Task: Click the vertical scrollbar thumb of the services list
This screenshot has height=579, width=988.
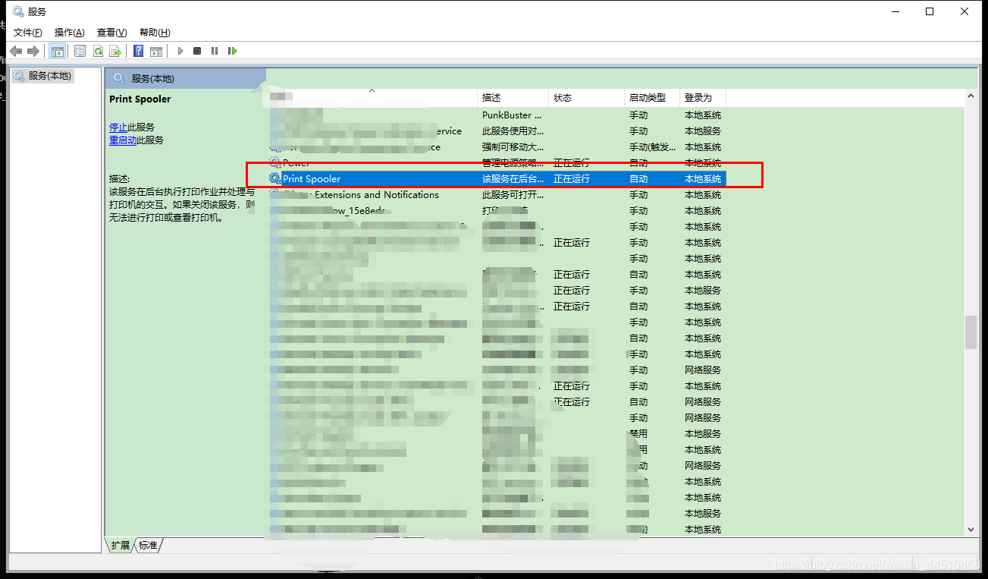Action: pyautogui.click(x=971, y=332)
